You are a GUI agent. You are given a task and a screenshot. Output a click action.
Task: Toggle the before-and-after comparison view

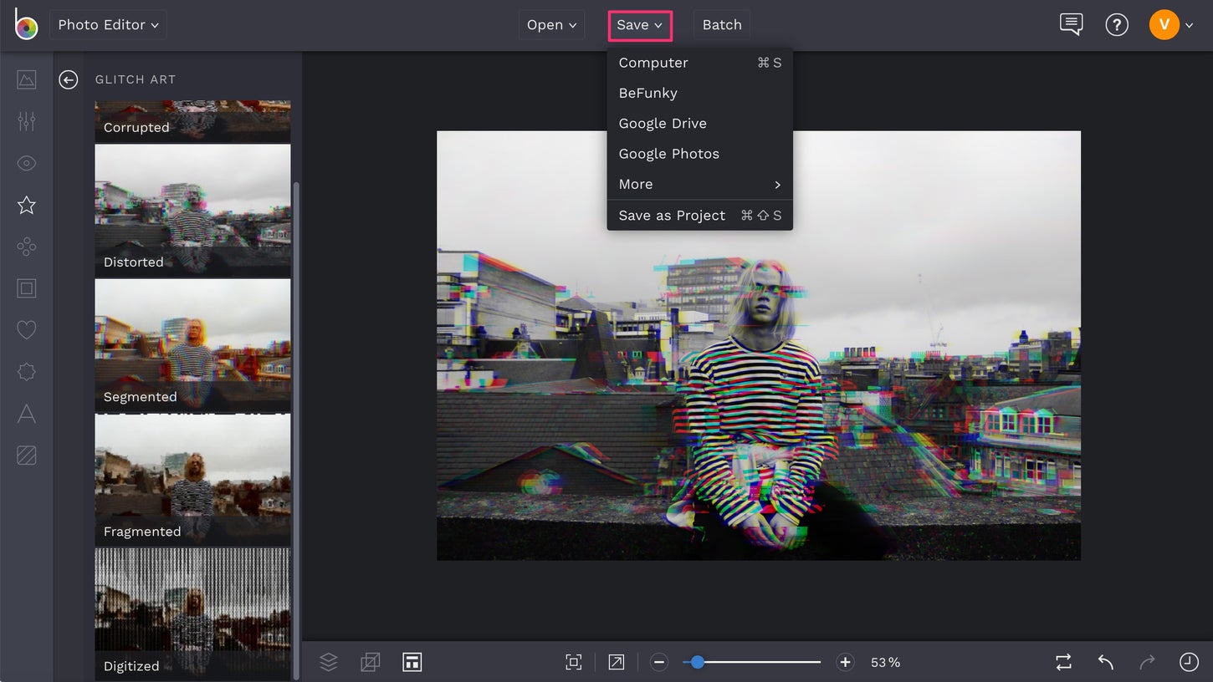pyautogui.click(x=1062, y=661)
